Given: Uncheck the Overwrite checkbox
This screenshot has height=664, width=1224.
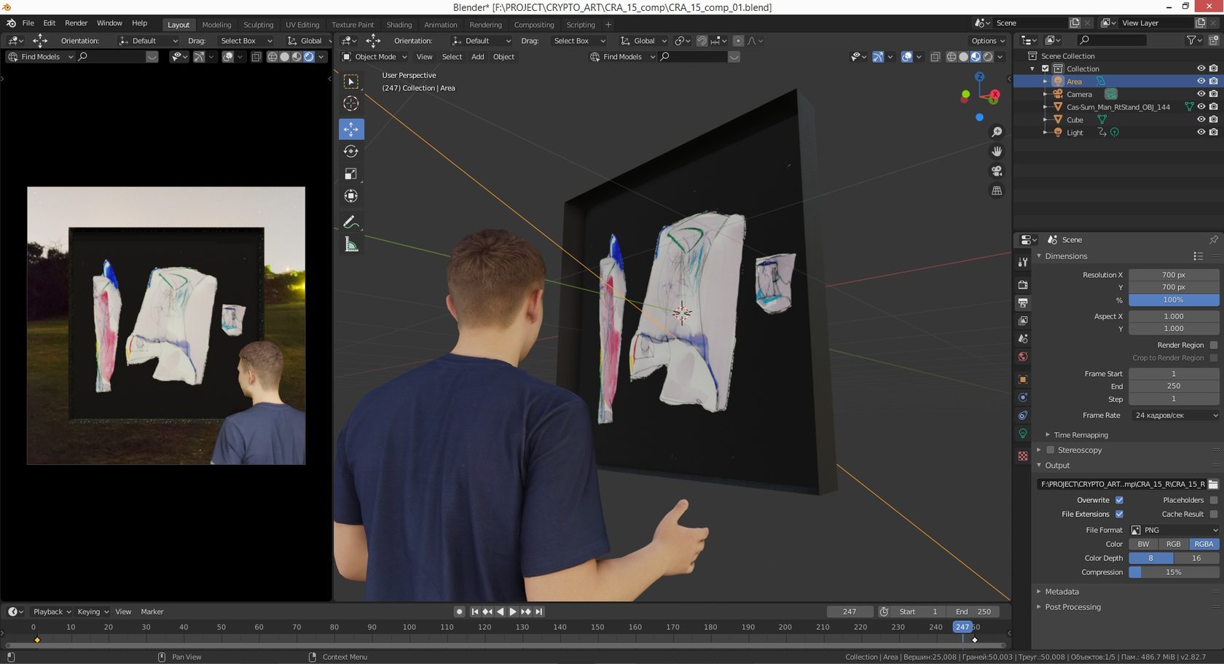Looking at the screenshot, I should pyautogui.click(x=1119, y=500).
